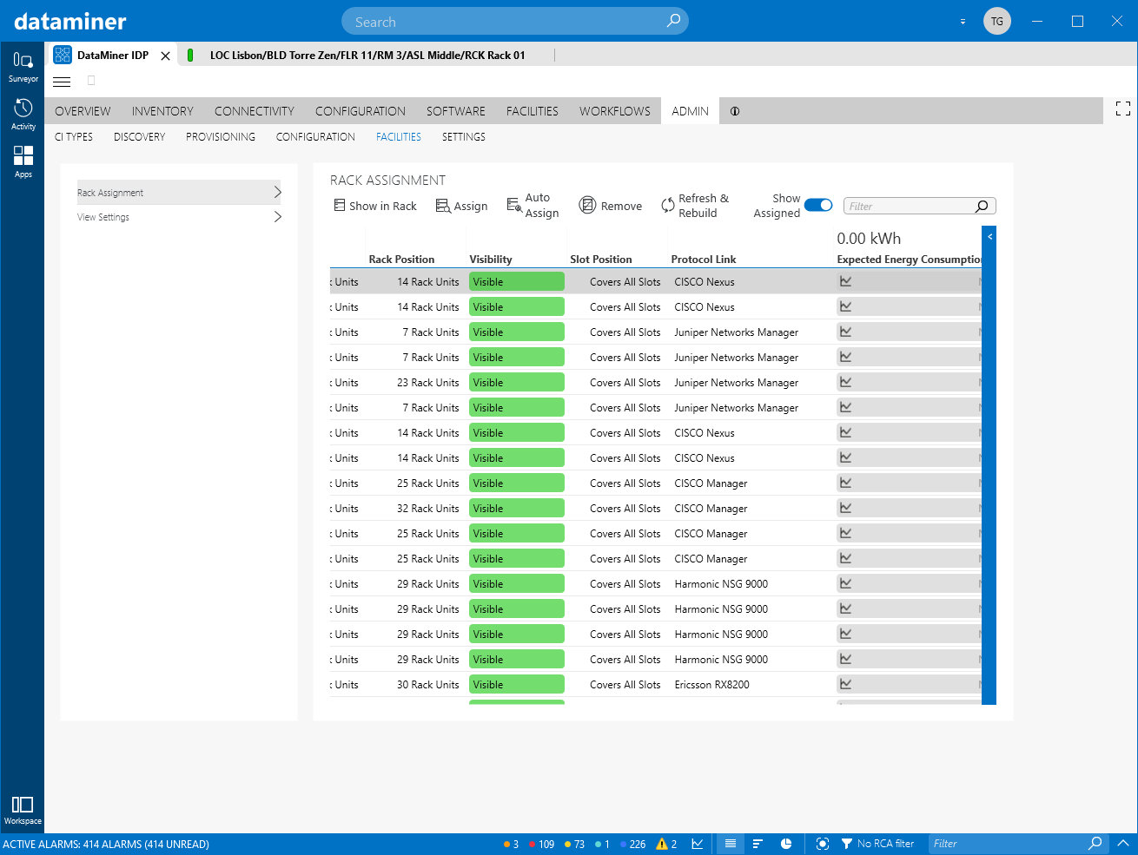
Task: Switch to the WORKFLOWS tab
Action: [615, 111]
